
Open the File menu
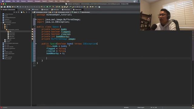click(x=13, y=1)
